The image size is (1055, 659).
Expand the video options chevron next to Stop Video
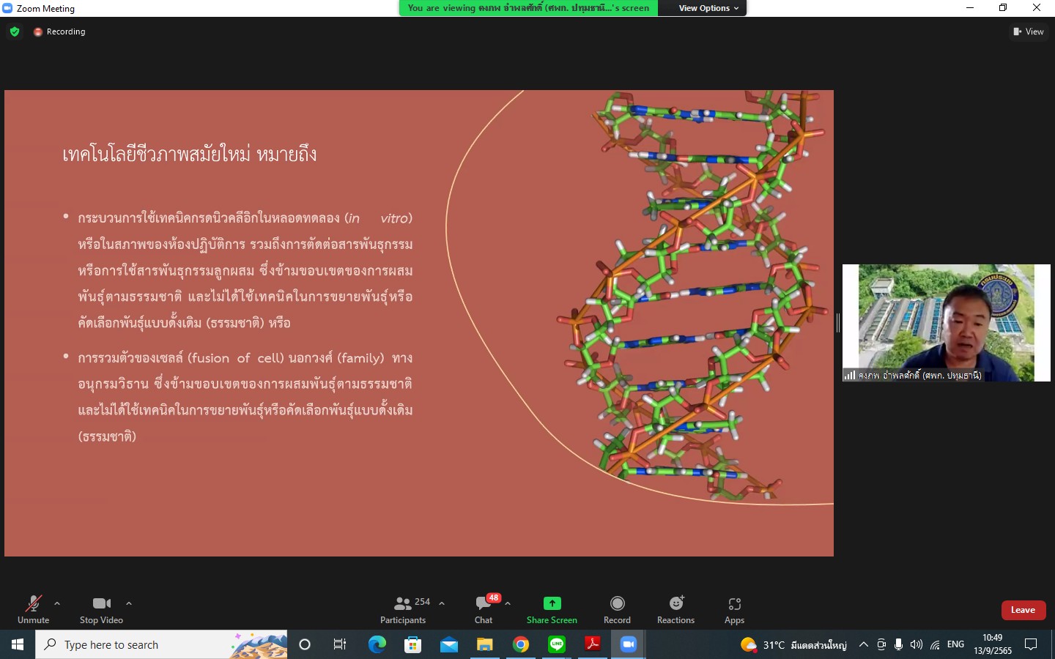click(x=128, y=603)
